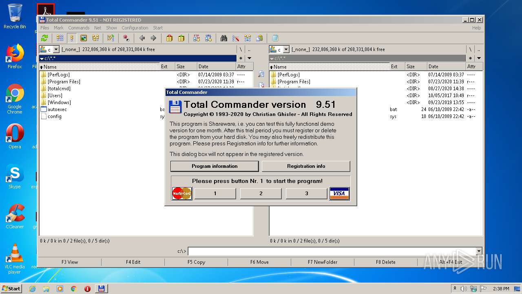This screenshot has width=522, height=294.
Task: Click the F6 Move button
Action: click(259, 262)
